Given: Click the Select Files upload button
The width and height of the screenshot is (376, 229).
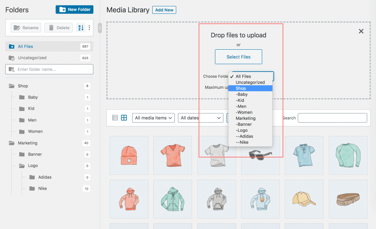Looking at the screenshot, I should (x=238, y=57).
